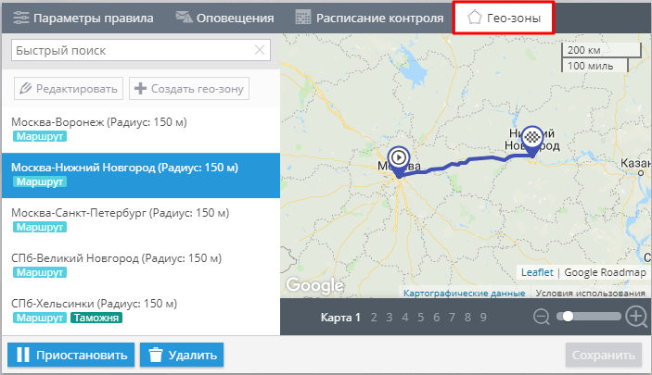The width and height of the screenshot is (652, 375).
Task: Click the map zoom slider handle
Action: point(568,317)
